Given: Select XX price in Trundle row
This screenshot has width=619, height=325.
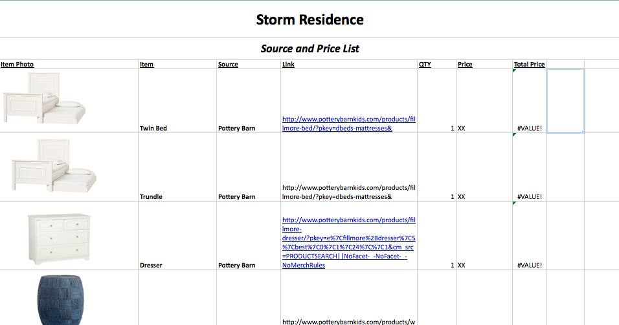Looking at the screenshot, I should pyautogui.click(x=484, y=167).
